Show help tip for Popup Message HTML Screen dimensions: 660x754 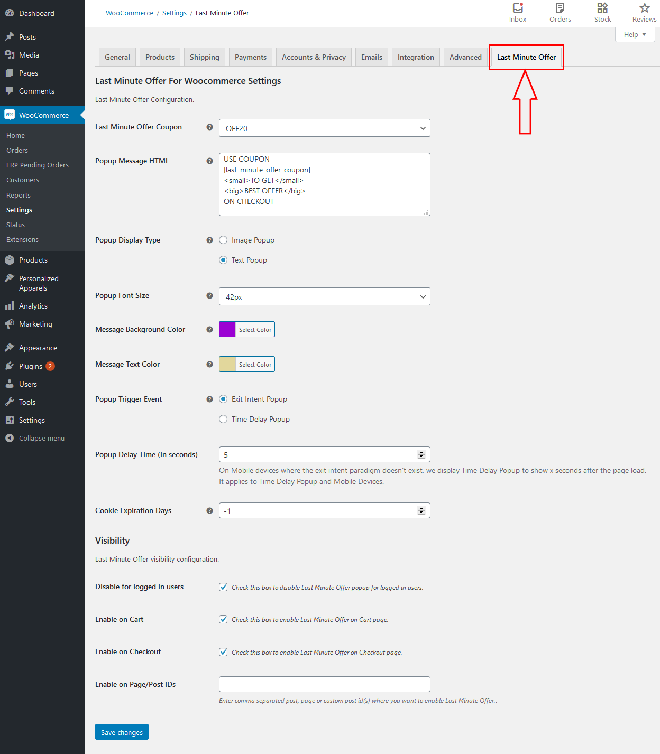point(209,161)
